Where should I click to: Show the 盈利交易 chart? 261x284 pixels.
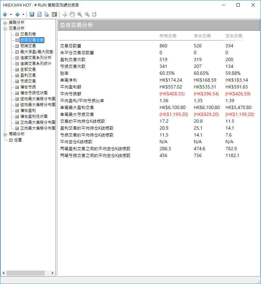point(28,75)
